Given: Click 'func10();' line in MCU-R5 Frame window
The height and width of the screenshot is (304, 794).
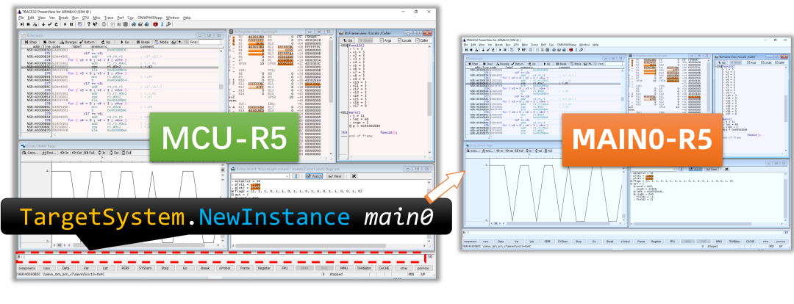Looking at the screenshot, I should (389, 132).
